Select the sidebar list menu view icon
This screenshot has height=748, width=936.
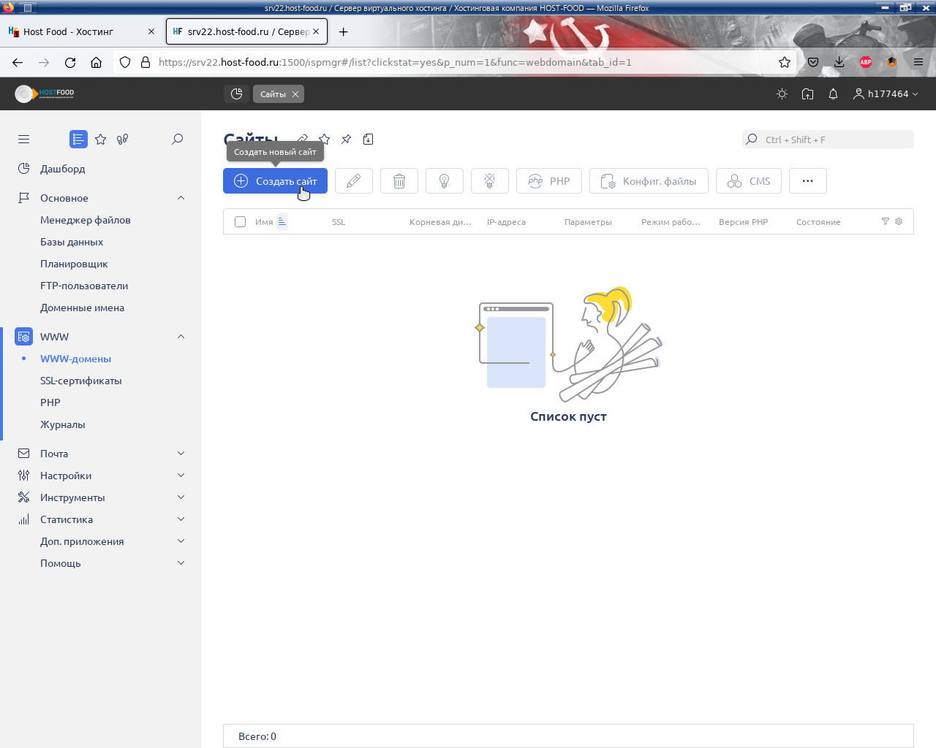click(78, 139)
